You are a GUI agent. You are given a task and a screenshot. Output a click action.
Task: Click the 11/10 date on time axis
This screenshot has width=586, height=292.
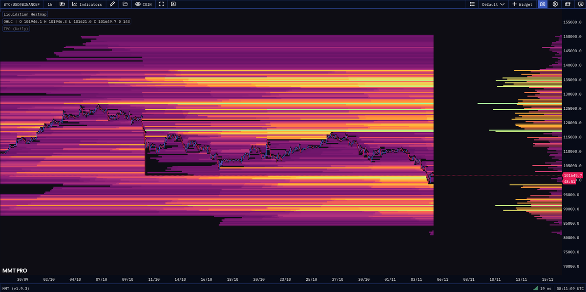pos(154,279)
